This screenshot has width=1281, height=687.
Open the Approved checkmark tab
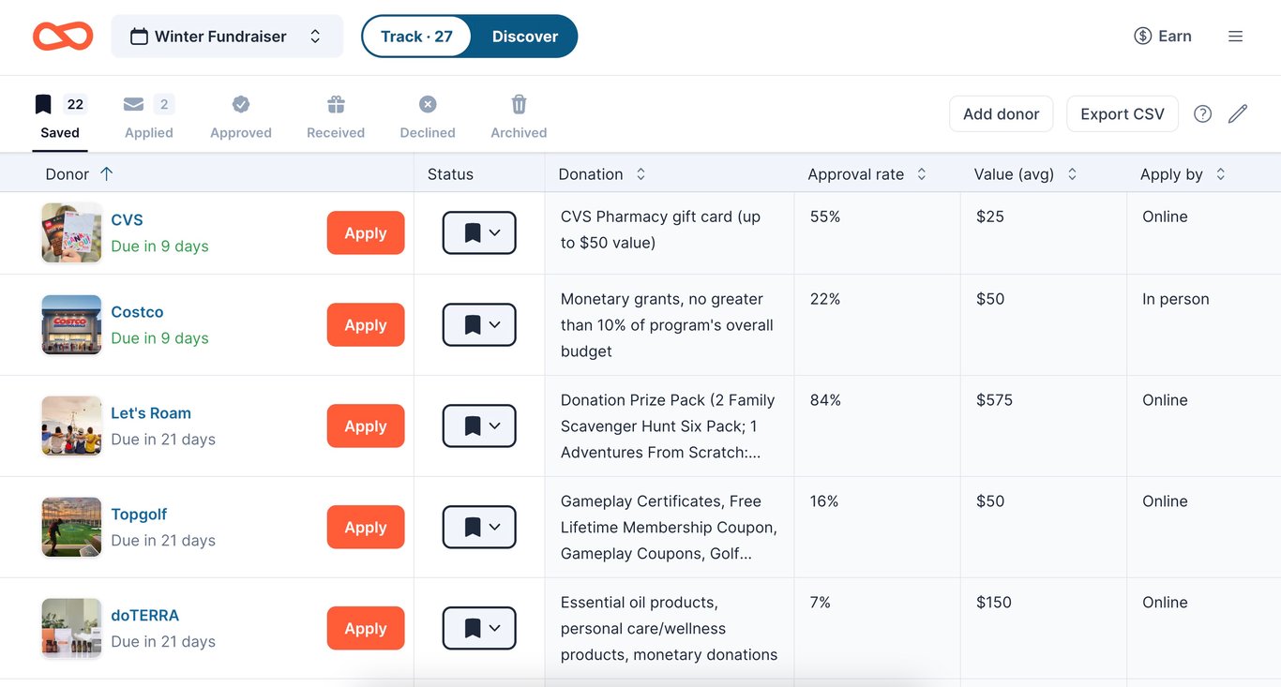click(241, 117)
